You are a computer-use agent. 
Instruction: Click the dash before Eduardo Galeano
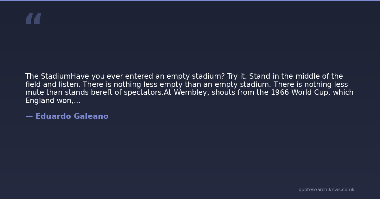(29, 116)
